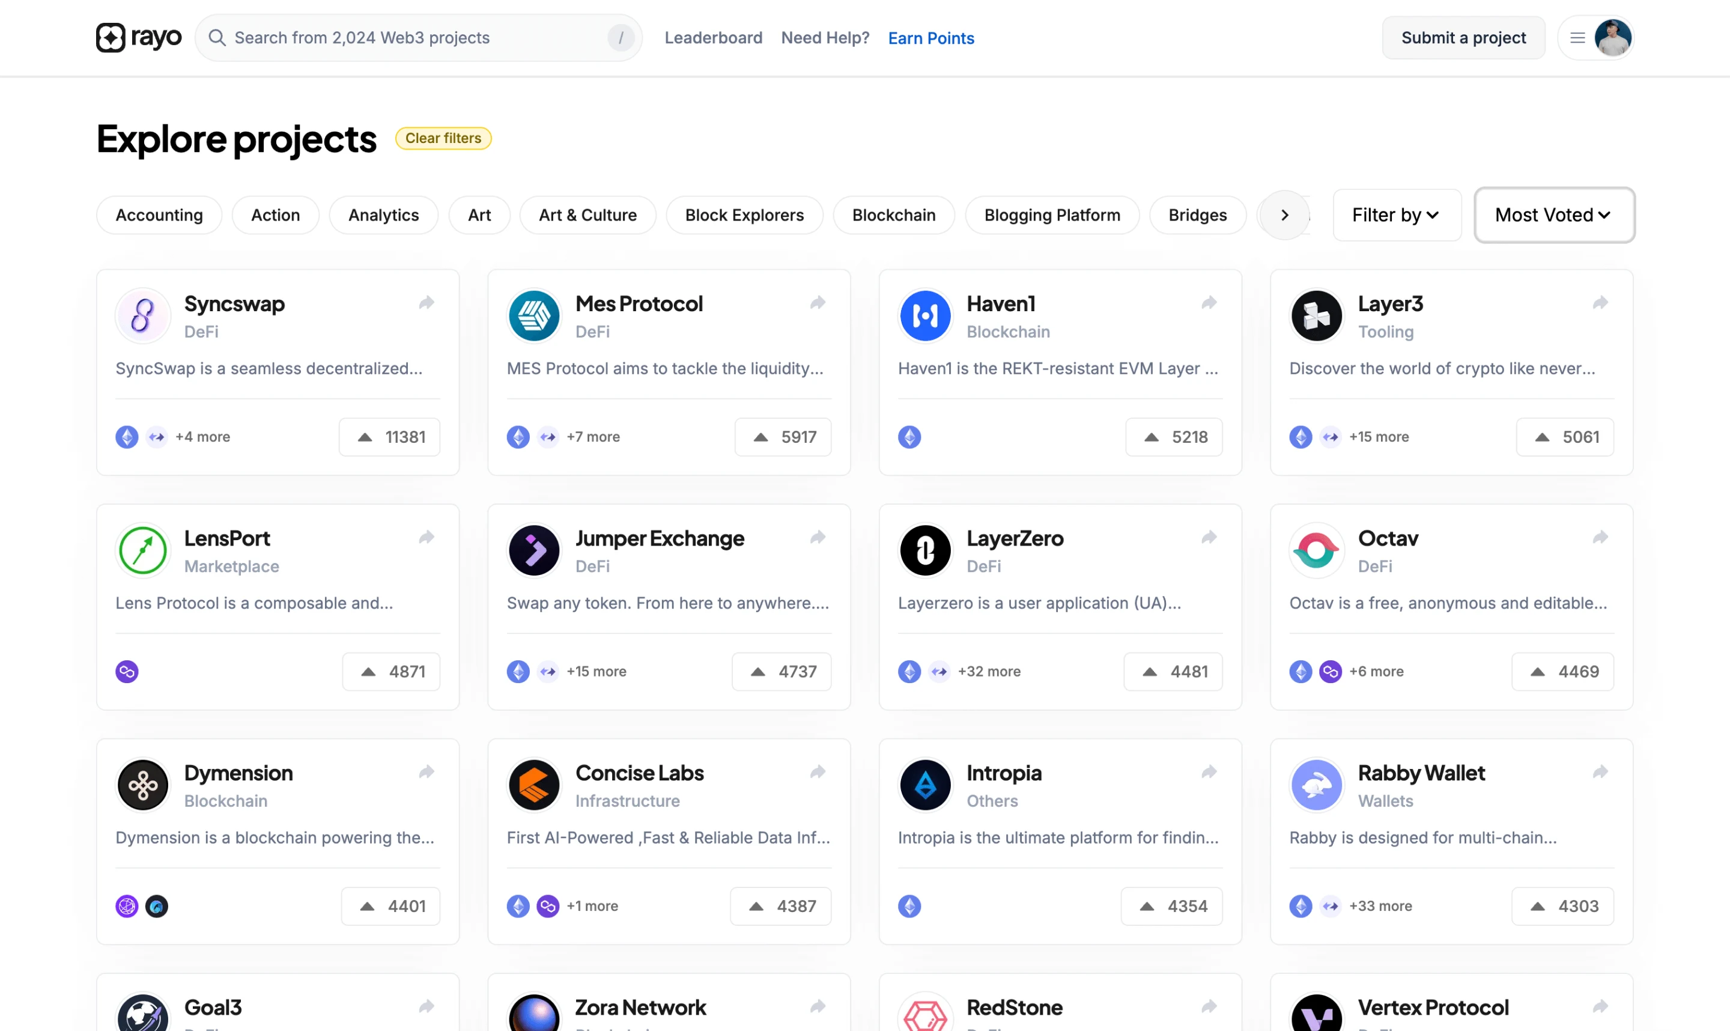Click share icon on Octav card
1730x1031 pixels.
[x=1600, y=538]
